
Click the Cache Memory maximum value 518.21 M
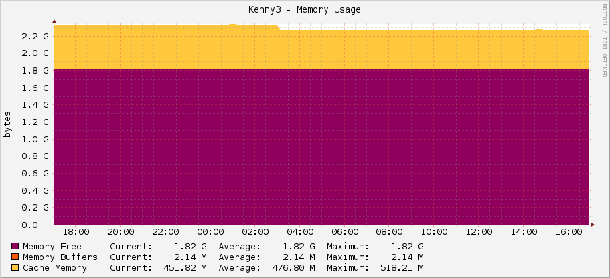(398, 268)
